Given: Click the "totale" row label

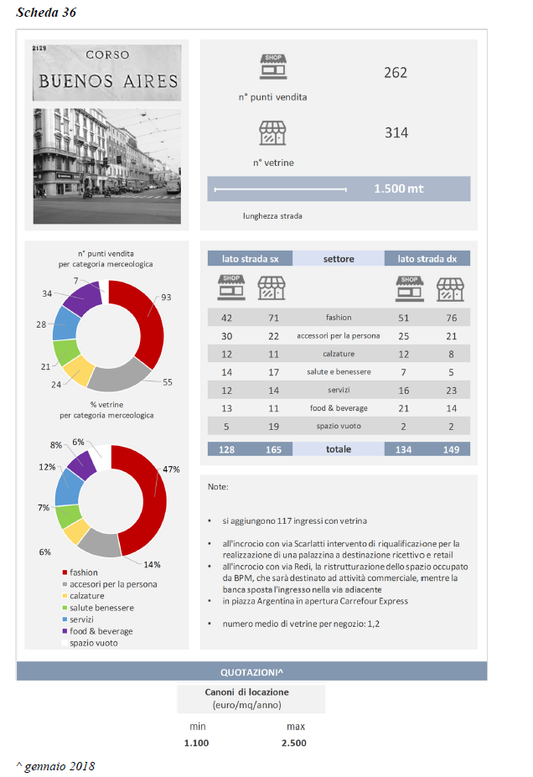Looking at the screenshot, I should [x=339, y=449].
